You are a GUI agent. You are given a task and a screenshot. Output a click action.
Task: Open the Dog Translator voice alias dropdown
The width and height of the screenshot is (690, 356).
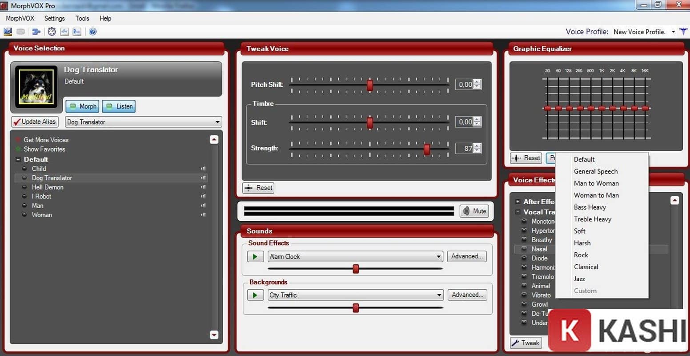[x=217, y=122]
